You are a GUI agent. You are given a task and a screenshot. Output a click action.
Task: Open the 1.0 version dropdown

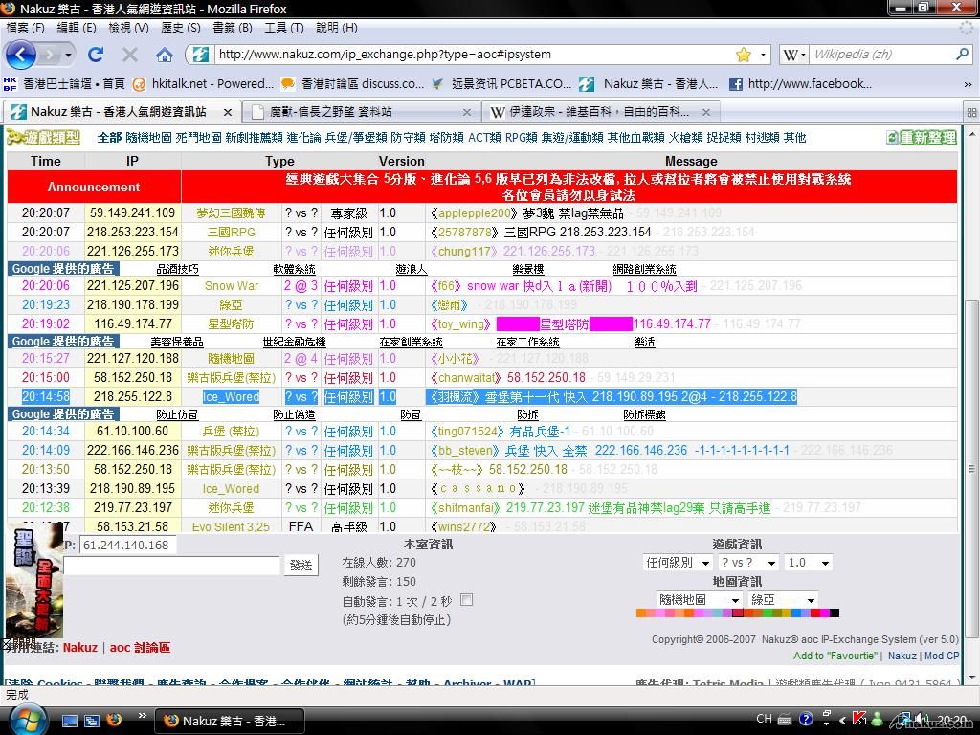(809, 563)
